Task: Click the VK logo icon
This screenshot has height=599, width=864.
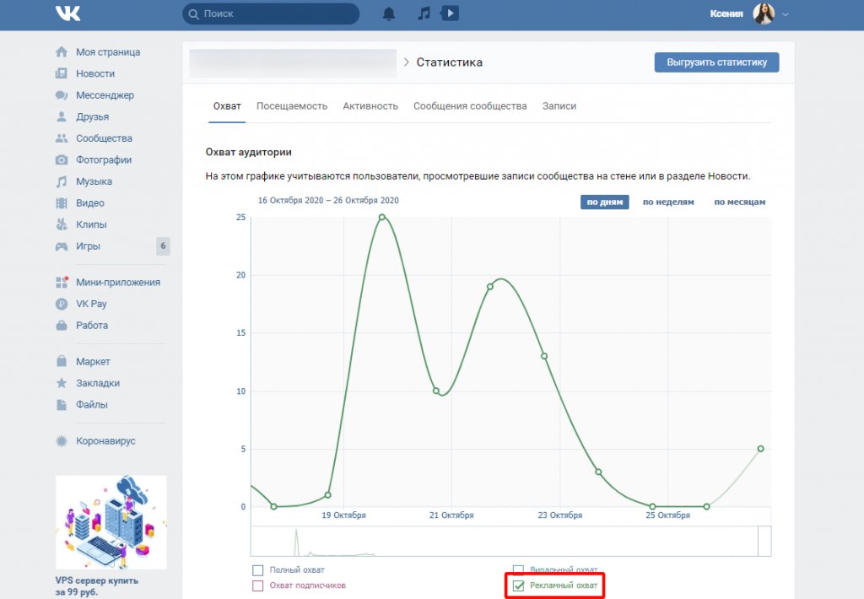Action: pos(67,13)
